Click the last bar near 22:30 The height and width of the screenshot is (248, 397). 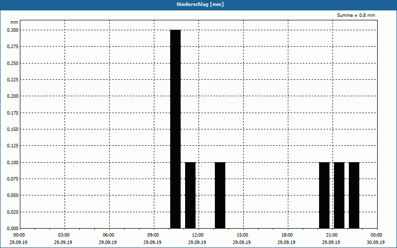tap(354, 195)
